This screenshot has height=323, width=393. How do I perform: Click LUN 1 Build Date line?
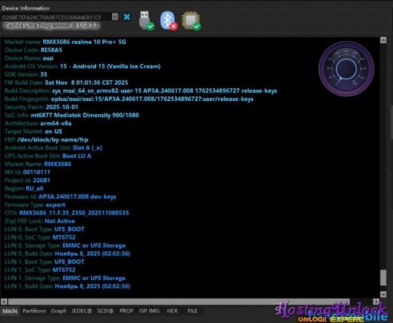(x=67, y=286)
